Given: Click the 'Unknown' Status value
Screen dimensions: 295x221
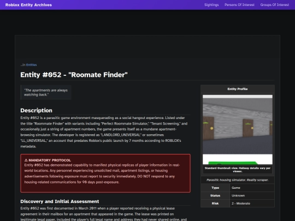Looking at the screenshot, I should pyautogui.click(x=238, y=195).
